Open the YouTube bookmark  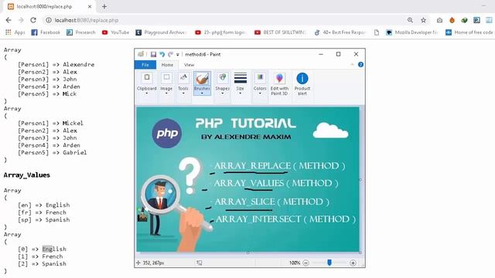click(115, 32)
